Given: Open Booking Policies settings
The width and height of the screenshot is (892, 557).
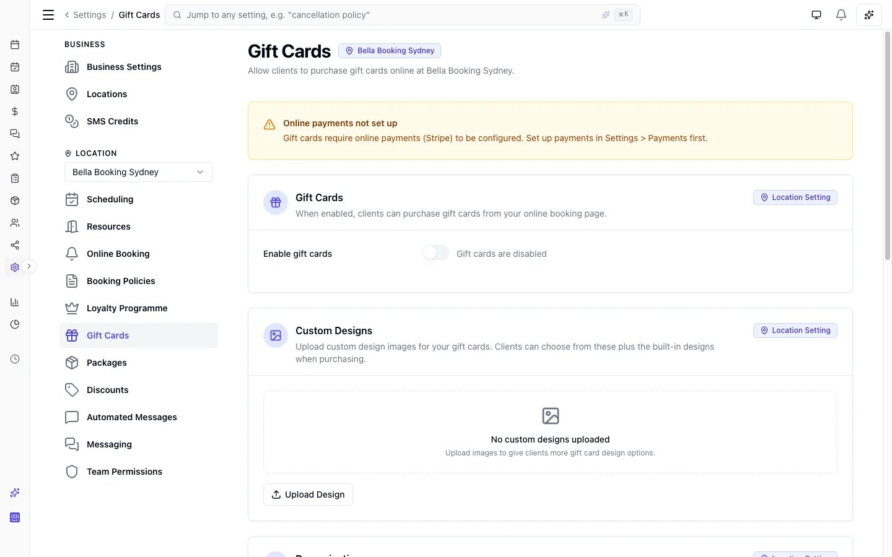Looking at the screenshot, I should click(139, 281).
